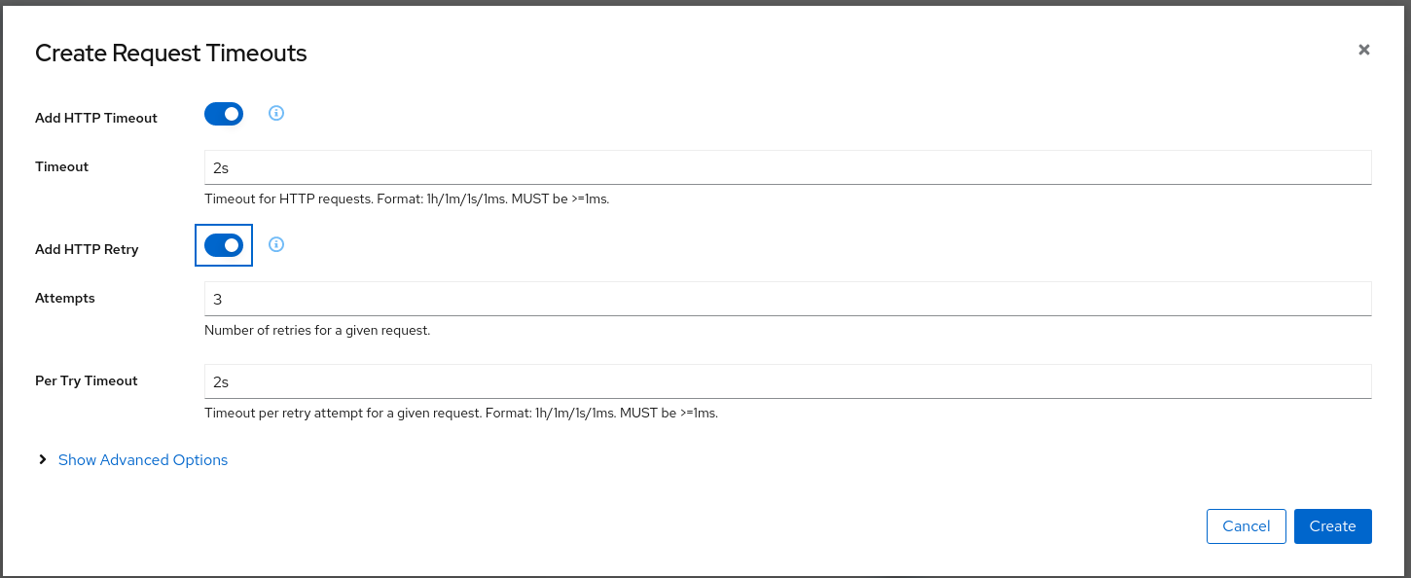Click the Create Request Timeouts heading
This screenshot has width=1411, height=578.
pyautogui.click(x=171, y=53)
